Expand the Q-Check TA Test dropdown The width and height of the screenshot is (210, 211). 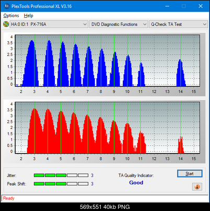click(x=179, y=25)
